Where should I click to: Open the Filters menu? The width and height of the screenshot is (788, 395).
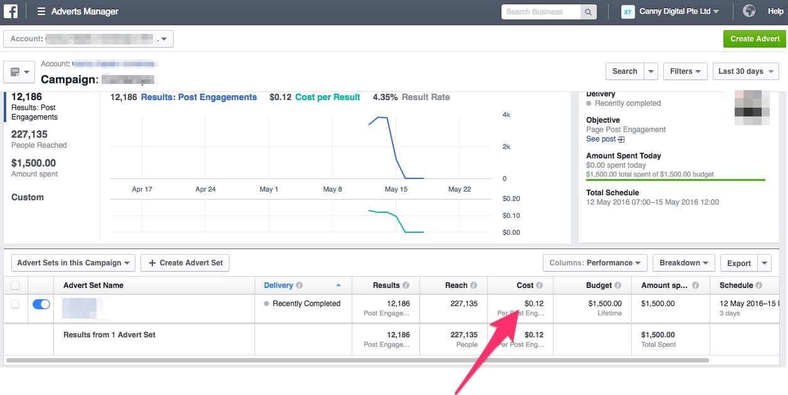tap(685, 71)
